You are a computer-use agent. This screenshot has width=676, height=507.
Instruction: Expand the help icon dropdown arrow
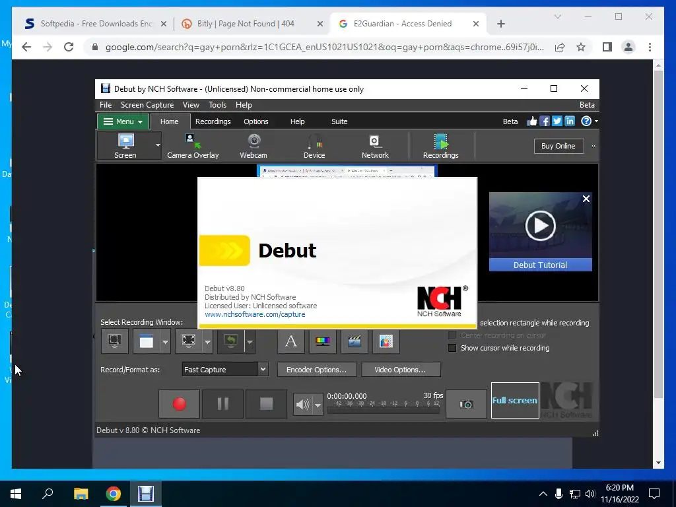(x=596, y=121)
